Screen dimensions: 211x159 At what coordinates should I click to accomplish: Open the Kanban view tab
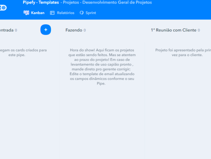click(34, 13)
